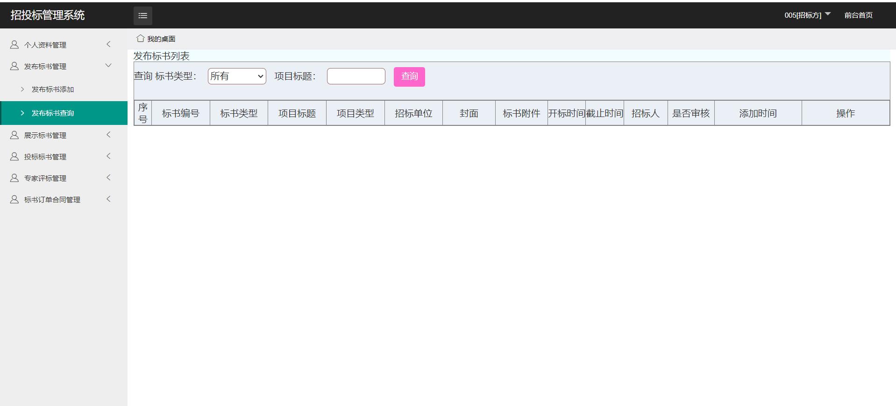This screenshot has width=896, height=406.
Task: Click the 标书附件 column header
Action: click(x=521, y=113)
